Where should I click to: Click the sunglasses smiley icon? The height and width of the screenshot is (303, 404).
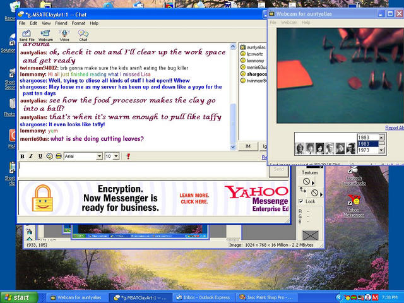coord(59,156)
